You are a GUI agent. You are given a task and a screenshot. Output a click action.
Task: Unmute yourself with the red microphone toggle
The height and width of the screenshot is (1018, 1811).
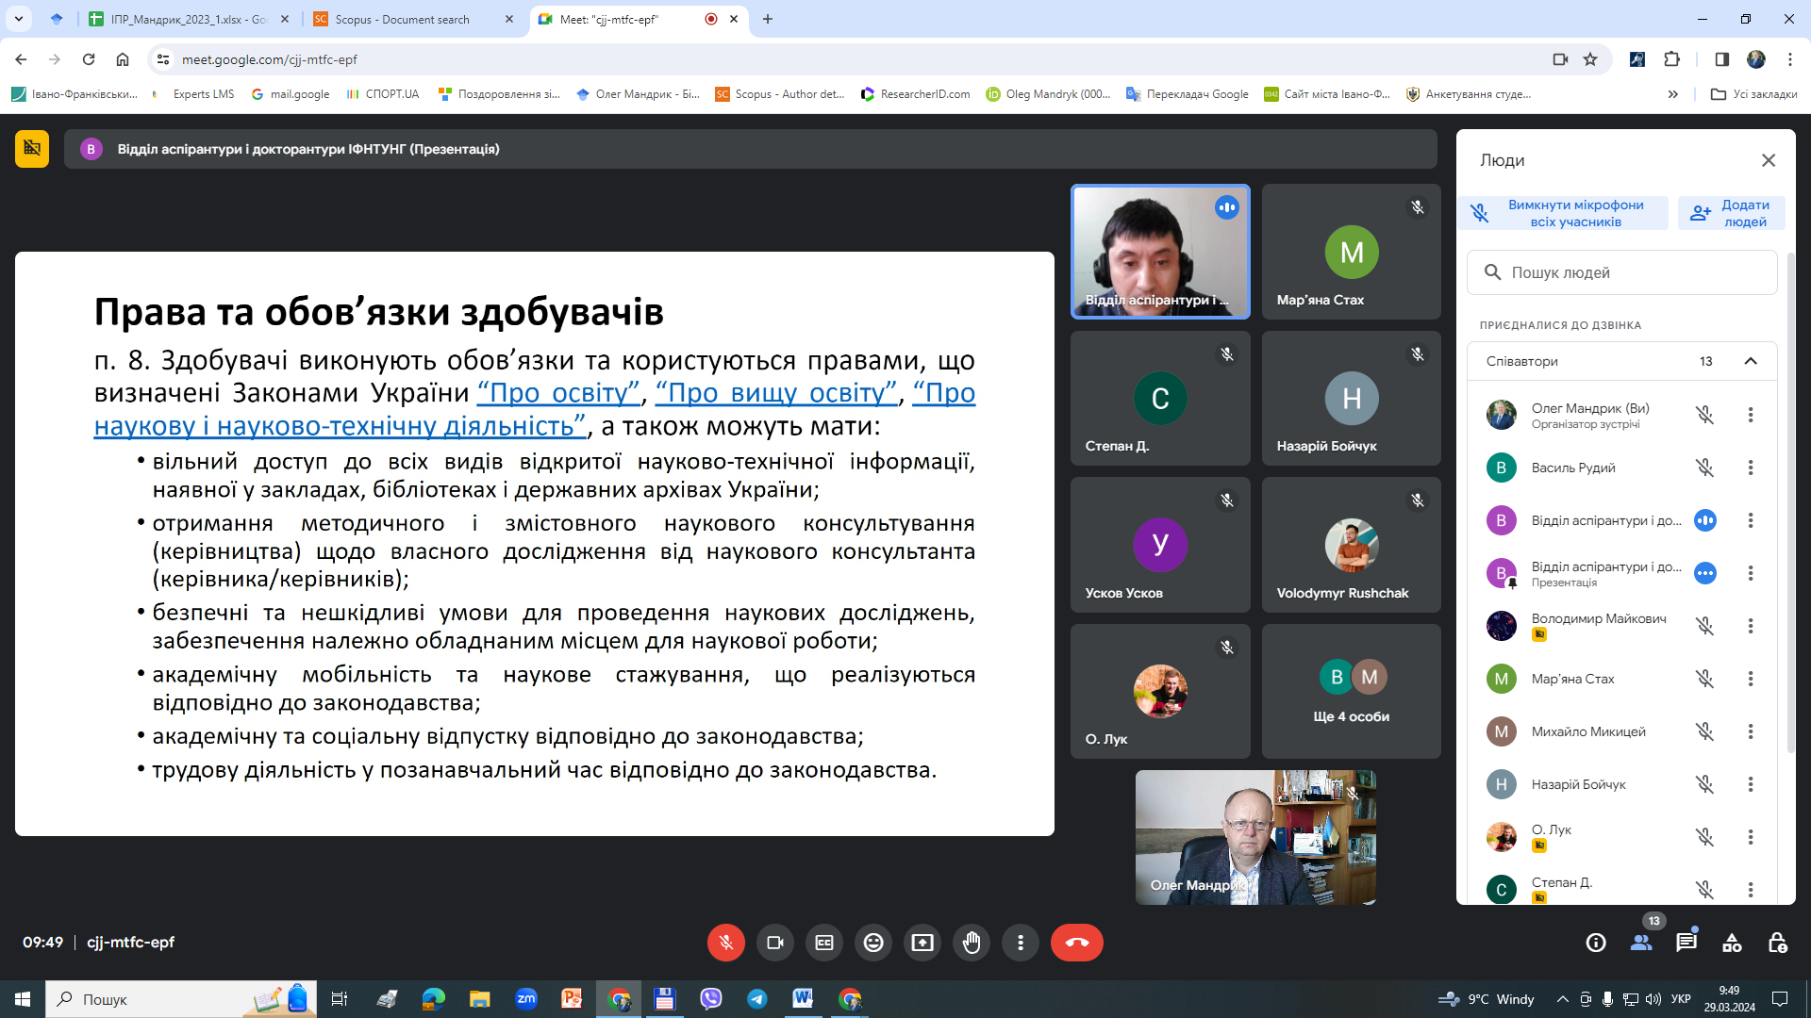[725, 942]
